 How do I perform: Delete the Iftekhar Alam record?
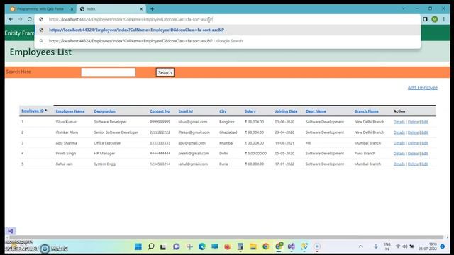coord(413,132)
